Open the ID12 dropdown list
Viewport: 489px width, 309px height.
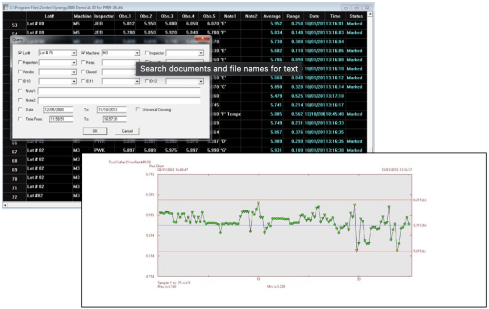point(201,81)
